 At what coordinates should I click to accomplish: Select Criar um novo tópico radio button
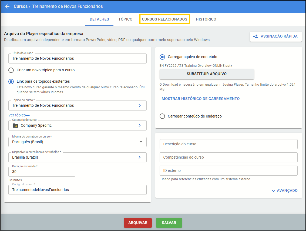[x=11, y=70]
